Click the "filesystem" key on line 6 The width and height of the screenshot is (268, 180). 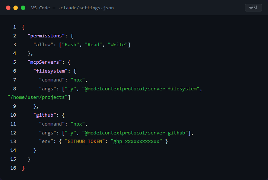pos(50,71)
